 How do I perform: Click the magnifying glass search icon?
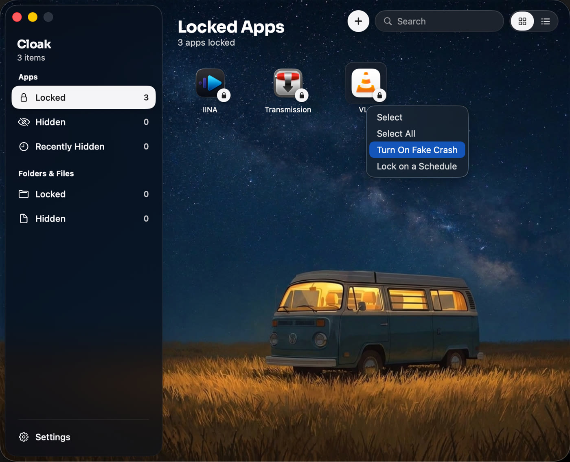[x=388, y=21]
